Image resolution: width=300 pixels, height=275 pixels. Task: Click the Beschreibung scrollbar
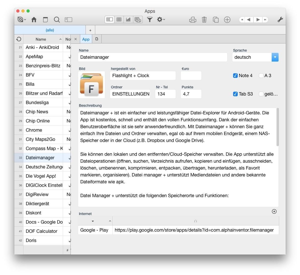click(x=278, y=127)
